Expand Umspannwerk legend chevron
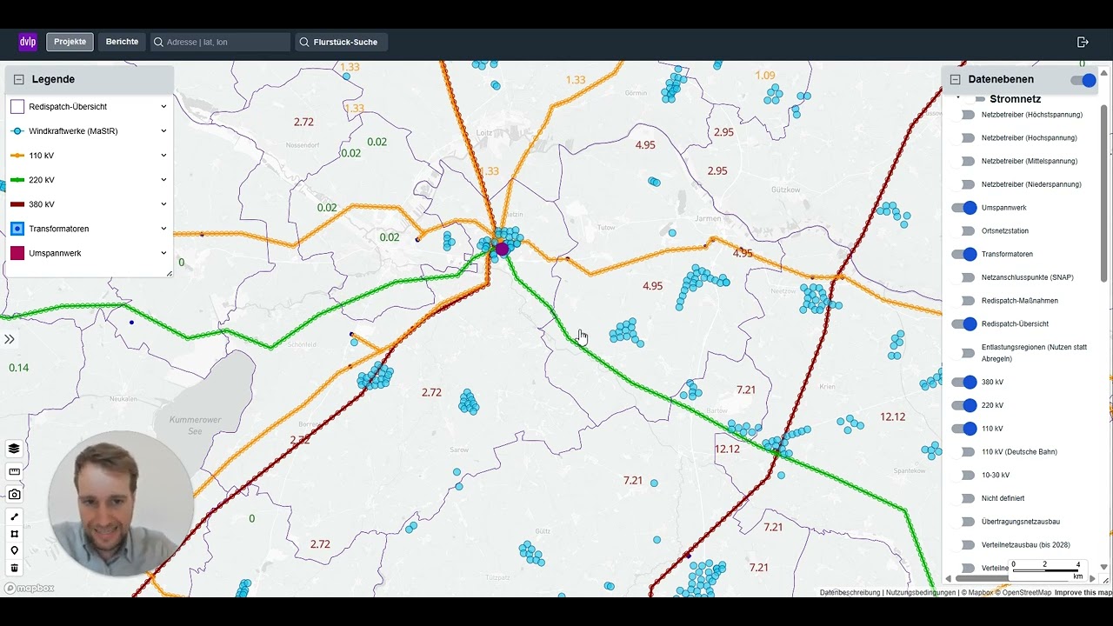This screenshot has height=626, width=1113. [x=163, y=253]
